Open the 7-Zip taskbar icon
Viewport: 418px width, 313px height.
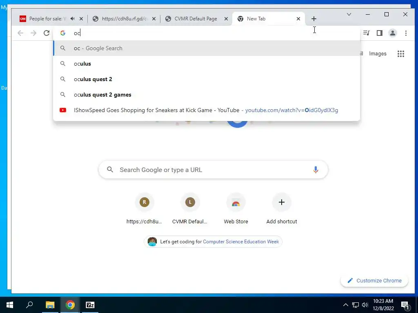point(90,305)
